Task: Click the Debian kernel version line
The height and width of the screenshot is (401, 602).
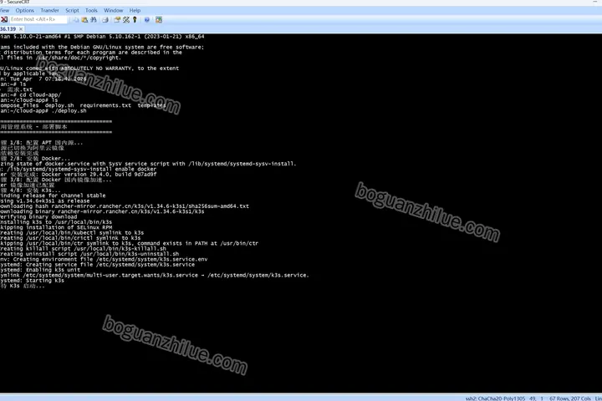Action: click(x=102, y=37)
